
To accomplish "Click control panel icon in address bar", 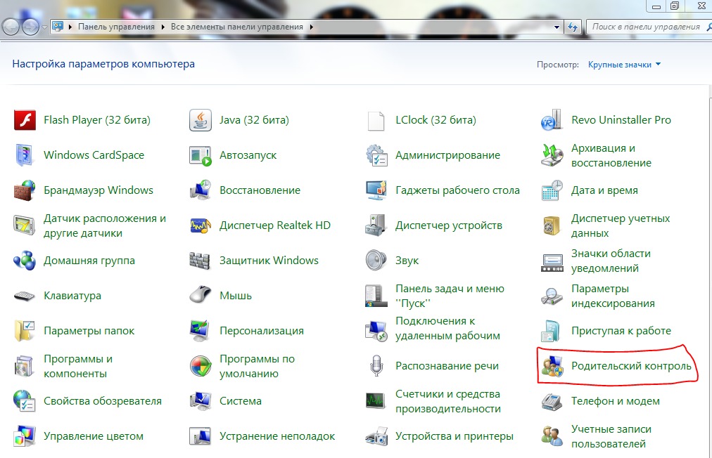I will pos(58,27).
